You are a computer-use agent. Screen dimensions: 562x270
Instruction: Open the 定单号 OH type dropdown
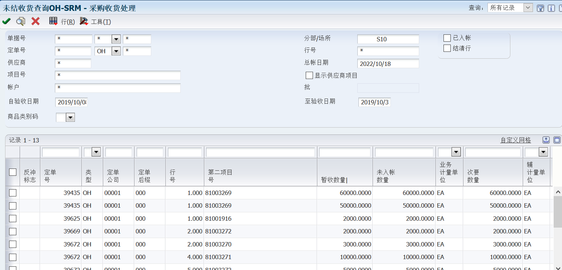116,51
